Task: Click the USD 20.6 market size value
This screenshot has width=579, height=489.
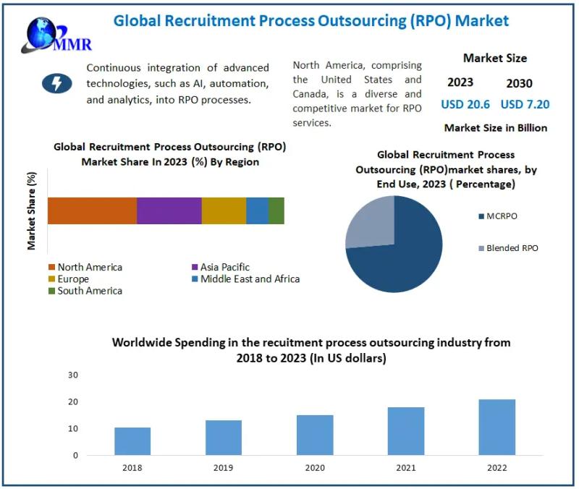Action: point(465,104)
